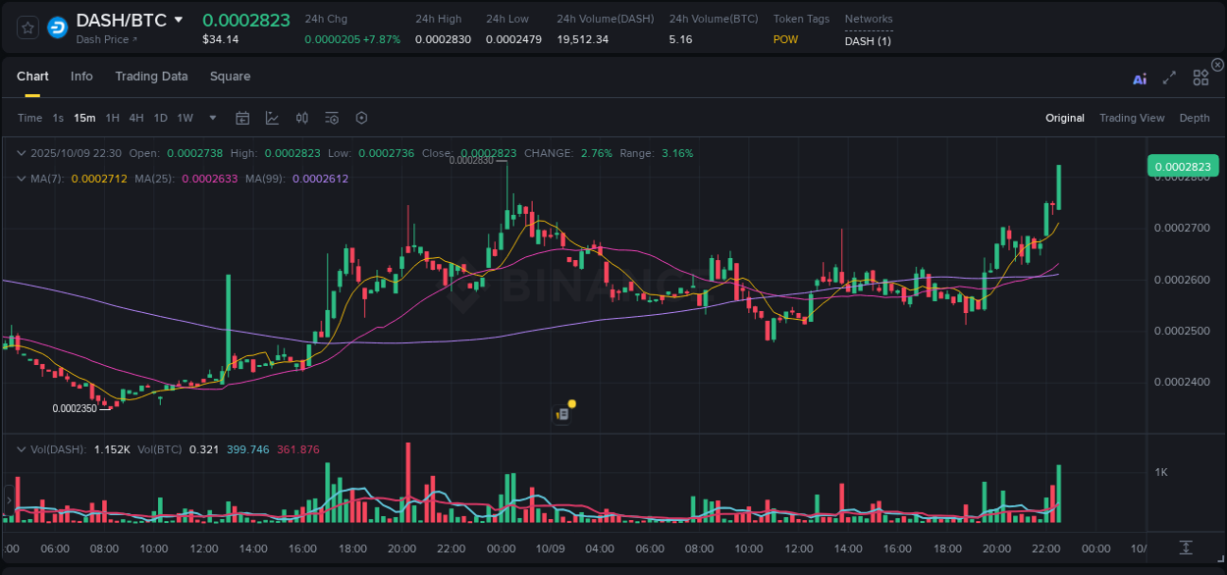Collapse the OHLC info row chevron
Image resolution: width=1227 pixels, height=575 pixels.
(x=22, y=153)
